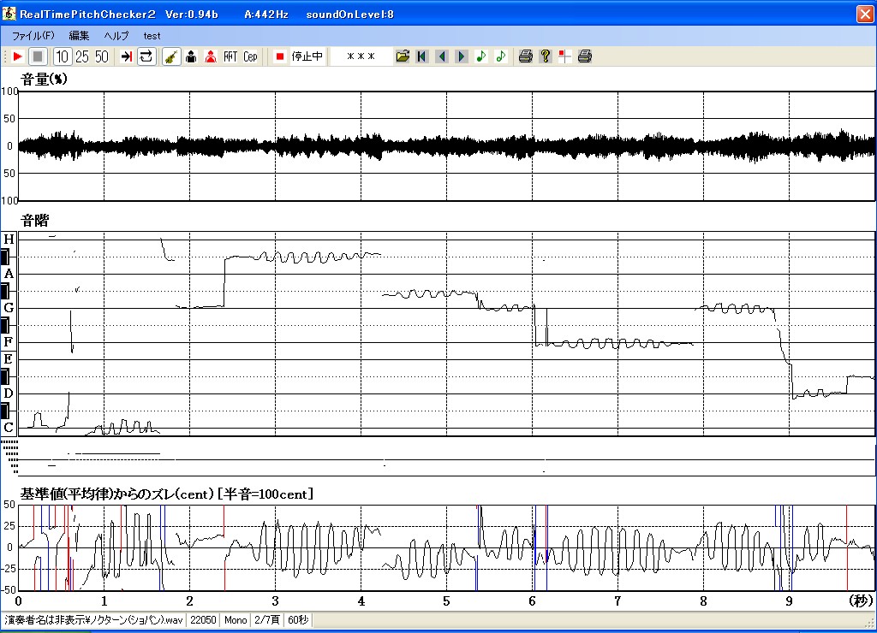The image size is (877, 633).
Task: Select the 50 time-scale button
Action: [102, 56]
